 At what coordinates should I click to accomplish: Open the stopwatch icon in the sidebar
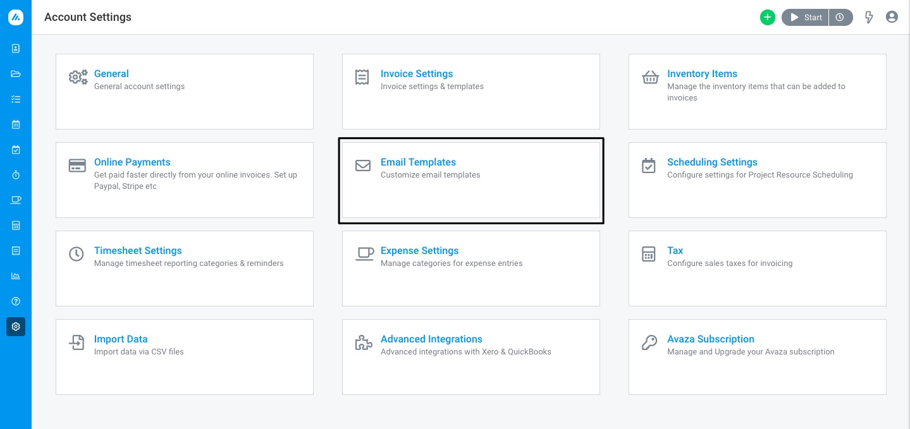pos(16,175)
